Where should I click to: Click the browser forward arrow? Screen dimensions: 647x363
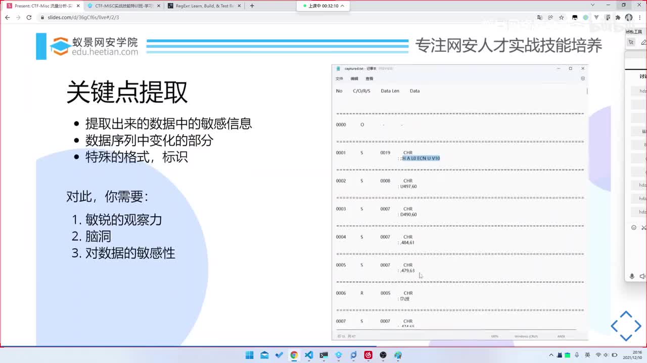18,17
